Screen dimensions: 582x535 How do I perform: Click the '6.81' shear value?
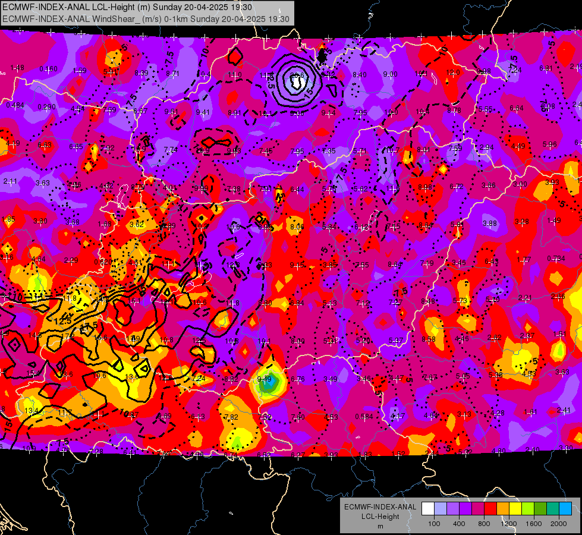[x=546, y=68]
